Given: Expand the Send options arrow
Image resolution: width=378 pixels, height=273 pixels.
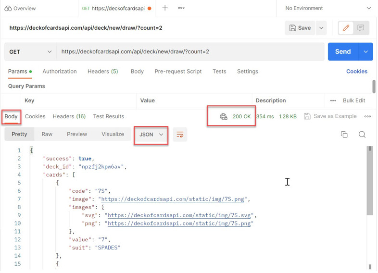Looking at the screenshot, I should point(365,51).
